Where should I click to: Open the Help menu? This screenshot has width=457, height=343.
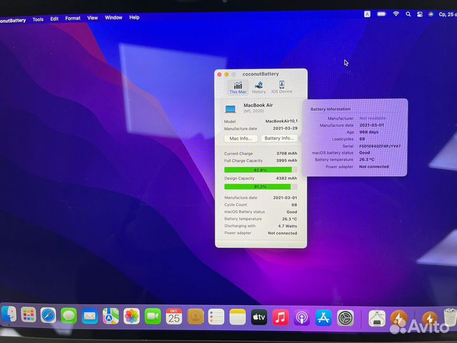click(134, 17)
